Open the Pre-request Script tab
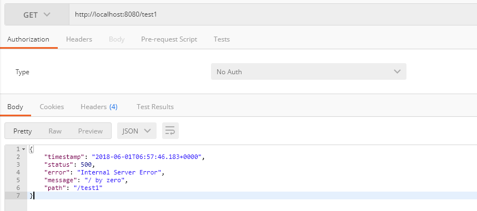The image size is (477, 211). (x=169, y=39)
